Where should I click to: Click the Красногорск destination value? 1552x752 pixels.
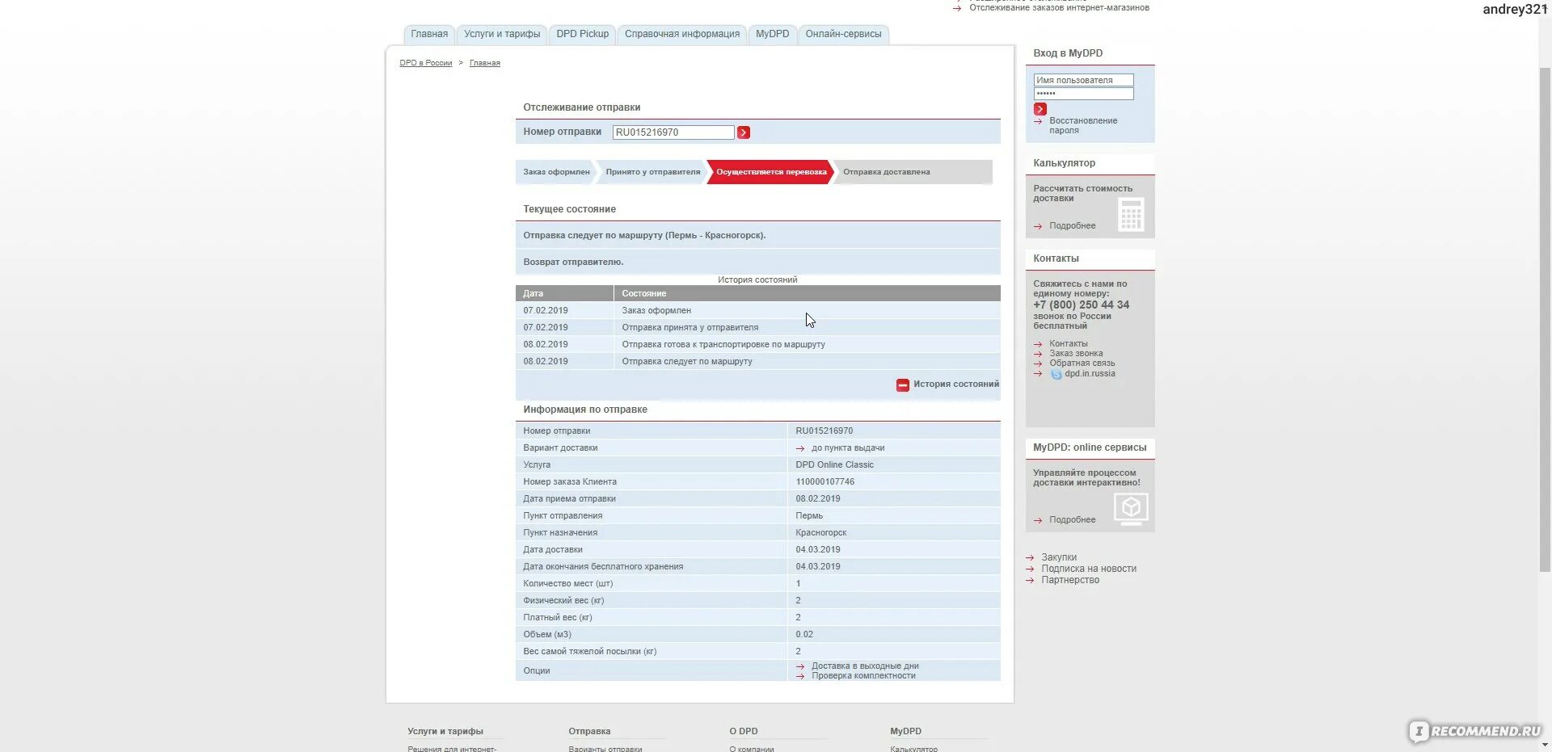821,533
